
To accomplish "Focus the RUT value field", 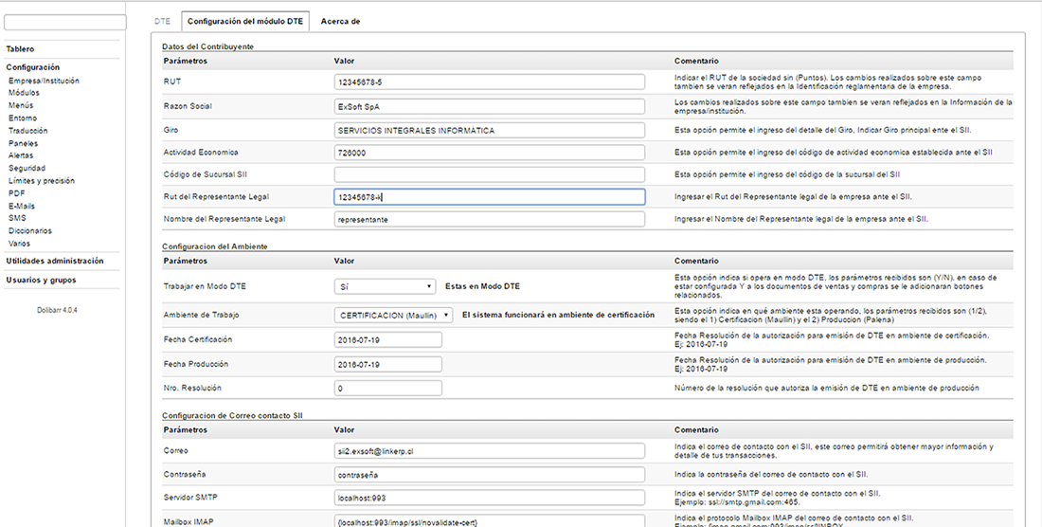I will pos(489,82).
